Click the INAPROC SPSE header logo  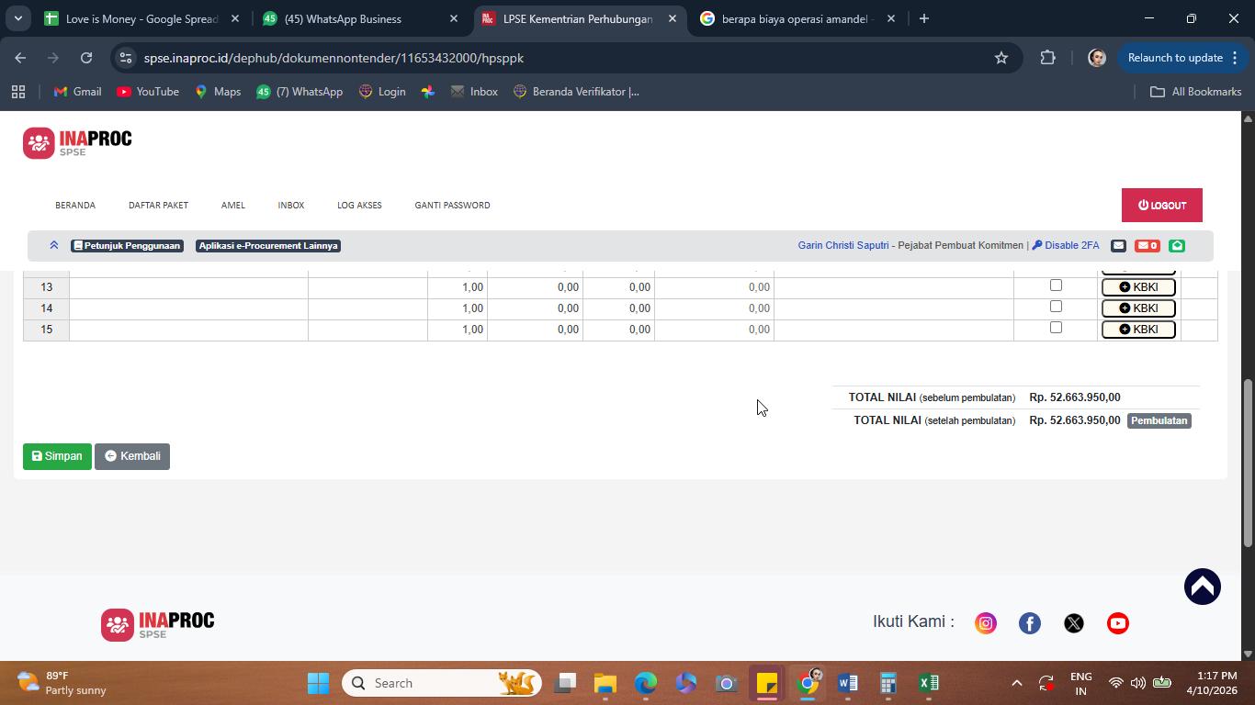tap(77, 143)
